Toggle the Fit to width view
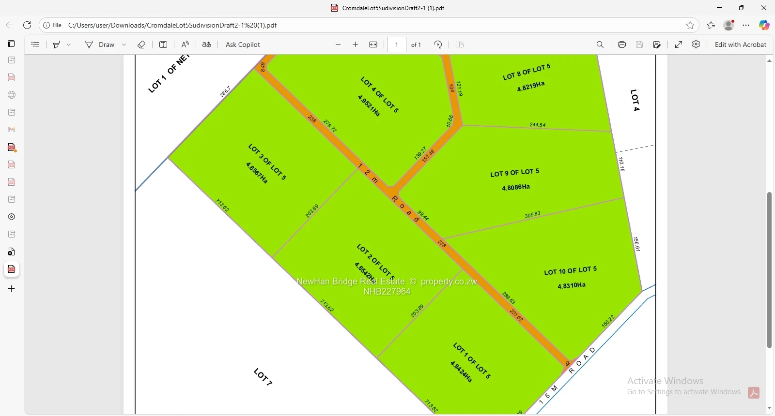 click(x=373, y=45)
